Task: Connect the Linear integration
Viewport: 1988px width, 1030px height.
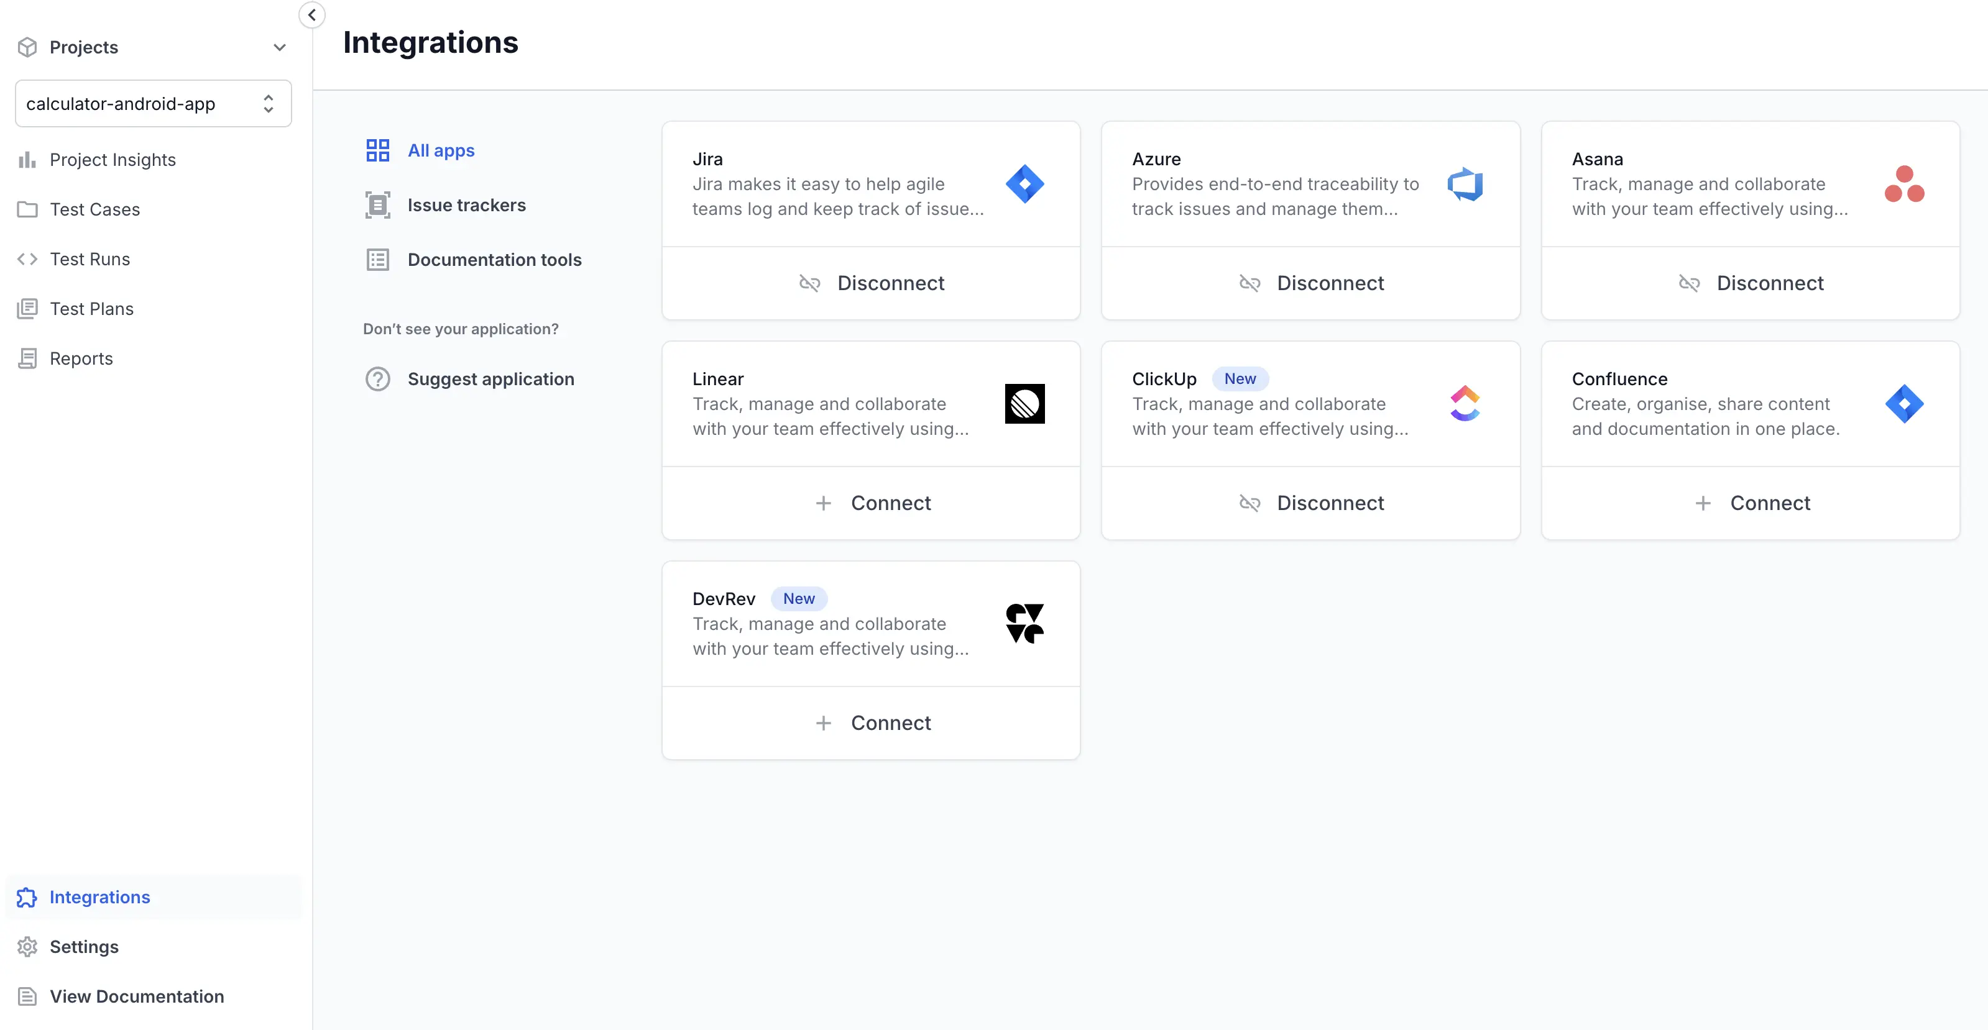Action: [x=870, y=503]
